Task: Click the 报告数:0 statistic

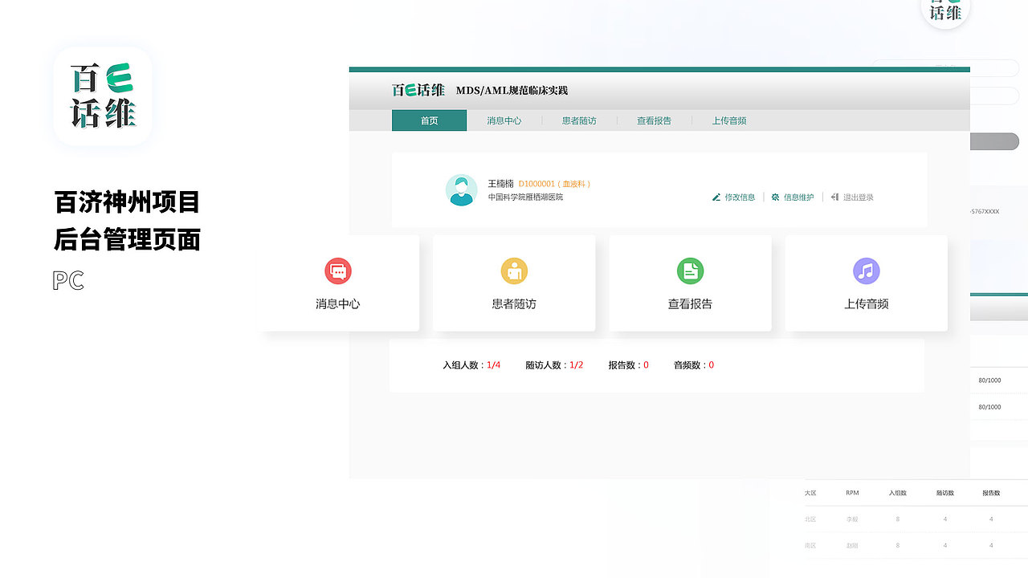Action: 628,365
